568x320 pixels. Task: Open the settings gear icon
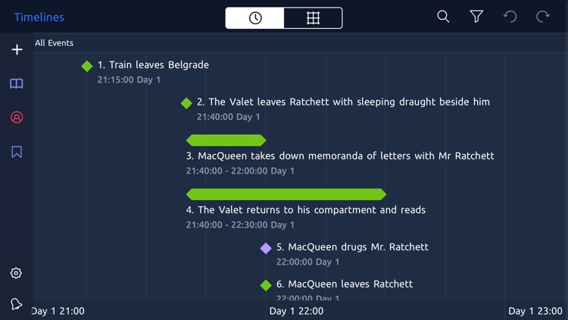16,273
